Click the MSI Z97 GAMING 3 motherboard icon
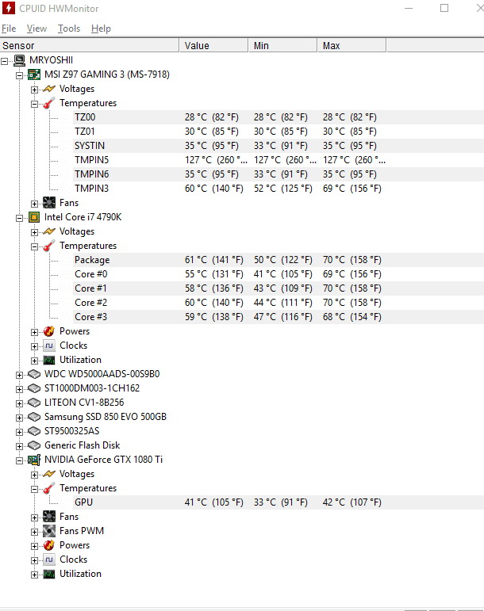The height and width of the screenshot is (611, 484). [x=34, y=74]
